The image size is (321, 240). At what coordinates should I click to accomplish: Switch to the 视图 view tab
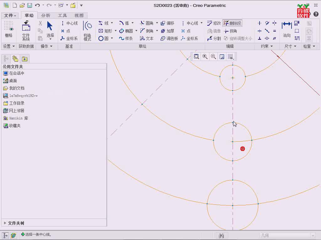click(79, 16)
